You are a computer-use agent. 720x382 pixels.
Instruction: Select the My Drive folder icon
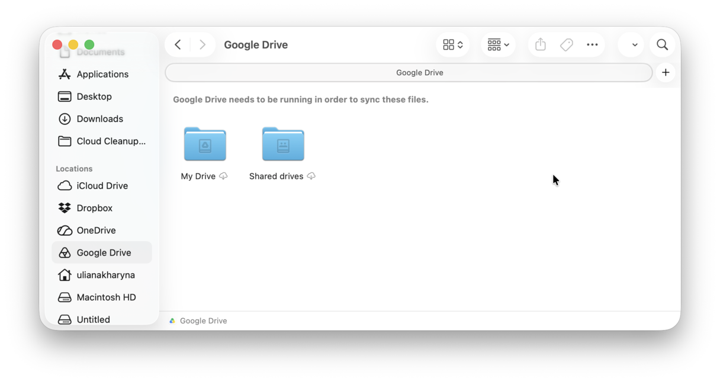pos(205,144)
